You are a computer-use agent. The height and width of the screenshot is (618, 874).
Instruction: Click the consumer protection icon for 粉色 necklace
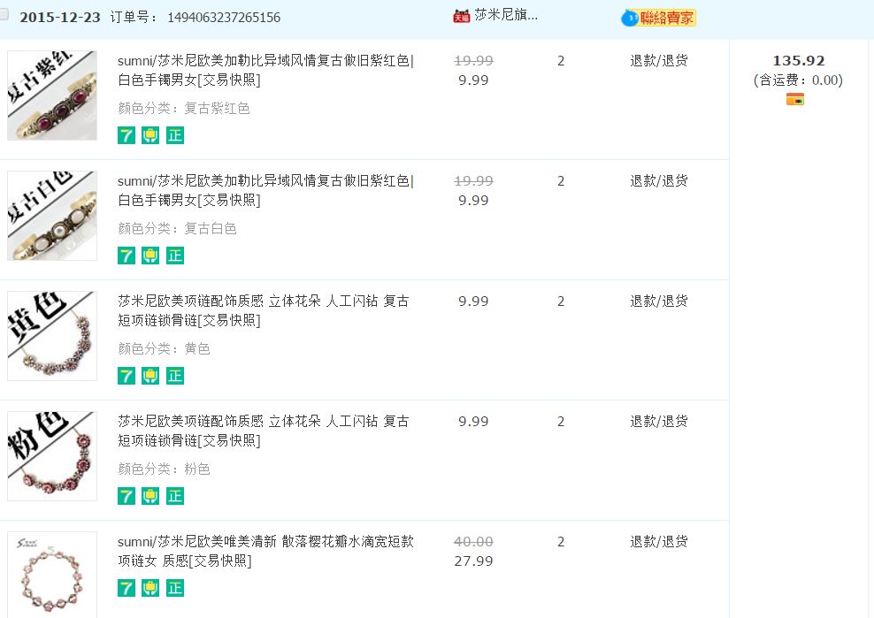click(150, 496)
